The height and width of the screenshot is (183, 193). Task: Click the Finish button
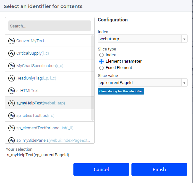[x=159, y=169]
